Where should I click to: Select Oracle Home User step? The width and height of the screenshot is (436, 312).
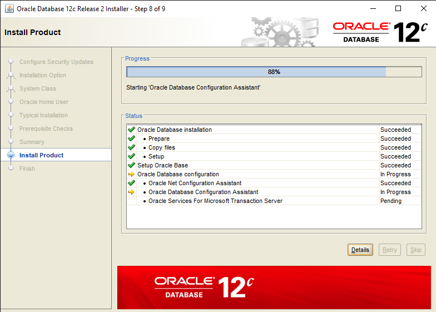43,102
